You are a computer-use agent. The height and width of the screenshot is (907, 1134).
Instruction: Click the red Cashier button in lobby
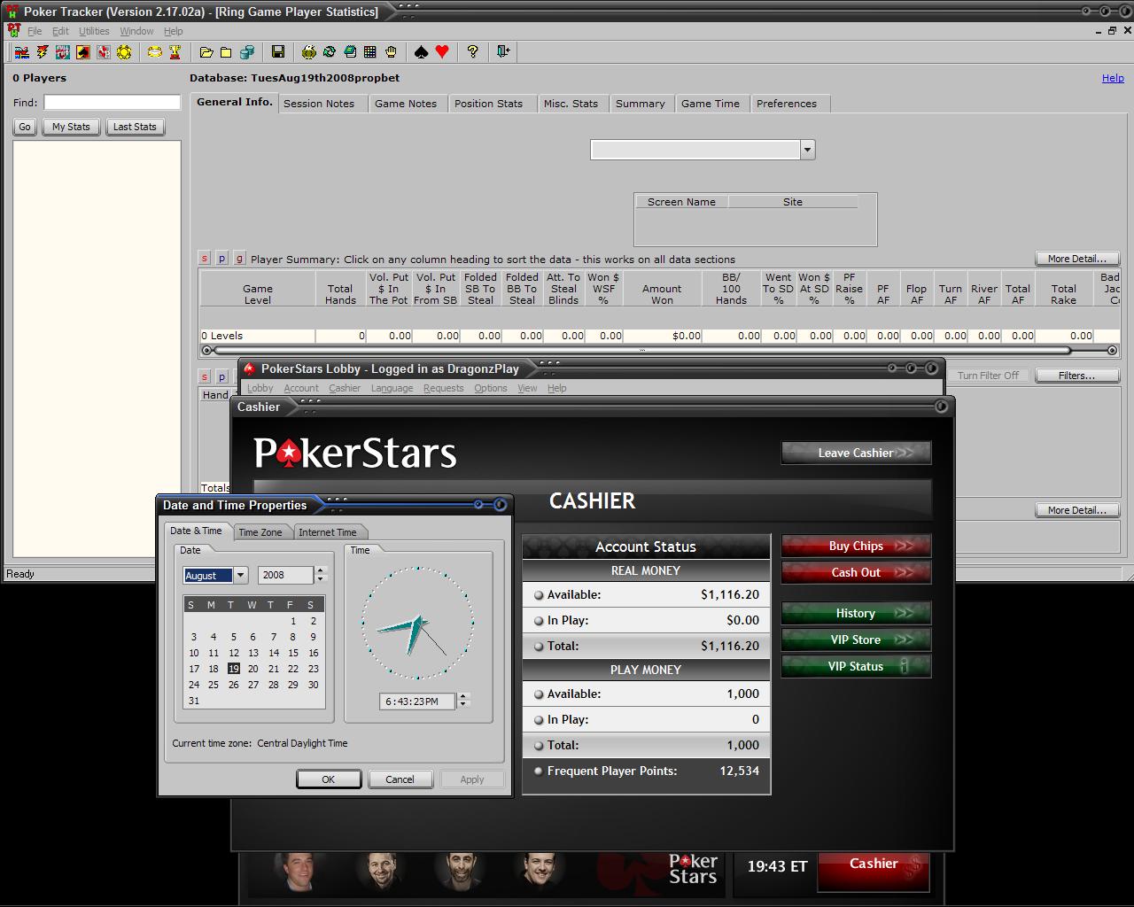coord(874,870)
